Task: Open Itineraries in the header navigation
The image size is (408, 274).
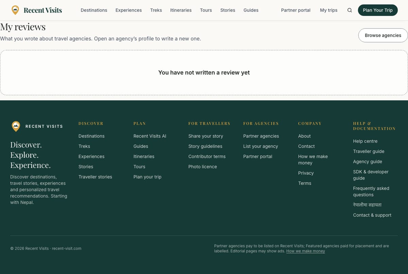Action: 181,10
